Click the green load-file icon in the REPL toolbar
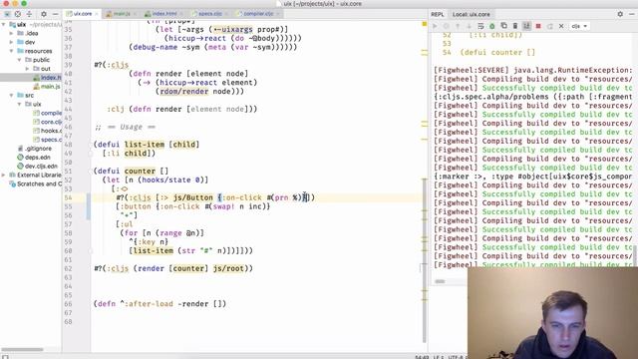 click(x=491, y=26)
